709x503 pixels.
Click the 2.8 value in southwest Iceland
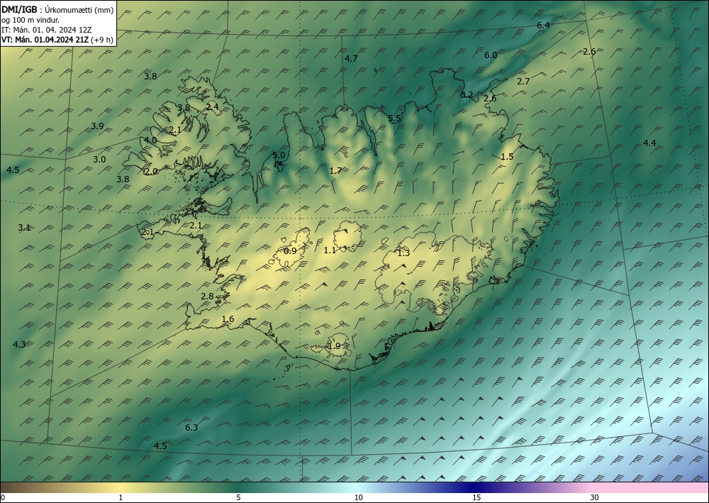[x=207, y=297]
